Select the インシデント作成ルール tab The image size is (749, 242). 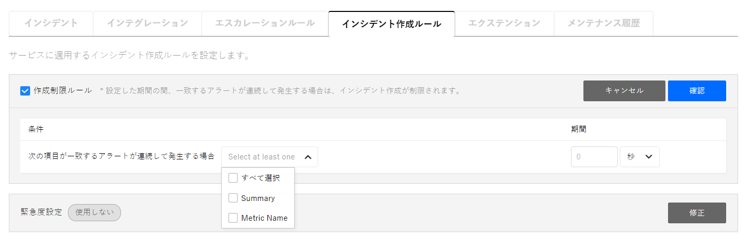(391, 24)
